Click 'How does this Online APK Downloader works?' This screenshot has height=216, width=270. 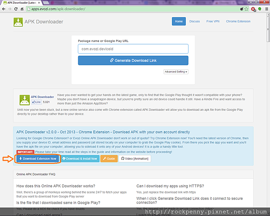click(x=56, y=186)
